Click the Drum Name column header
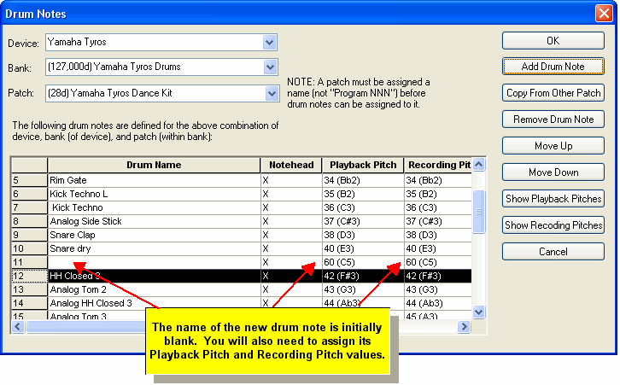620x385 pixels. (154, 165)
